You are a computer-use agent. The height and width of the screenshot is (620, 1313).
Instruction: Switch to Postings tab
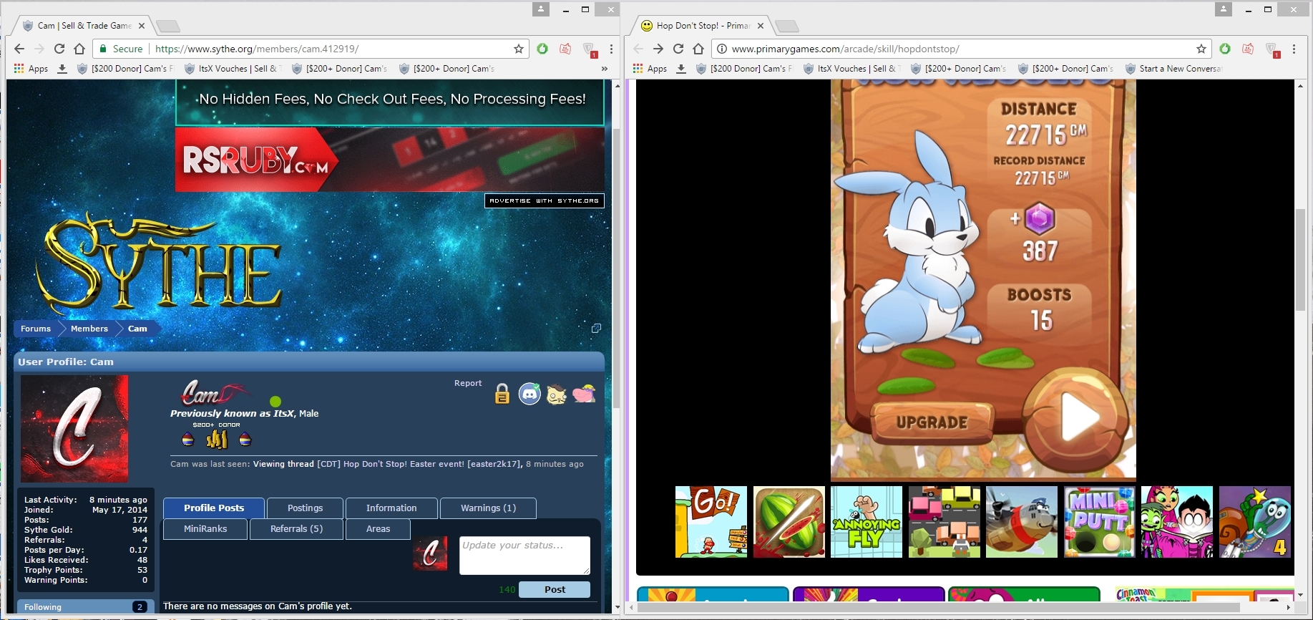[305, 508]
